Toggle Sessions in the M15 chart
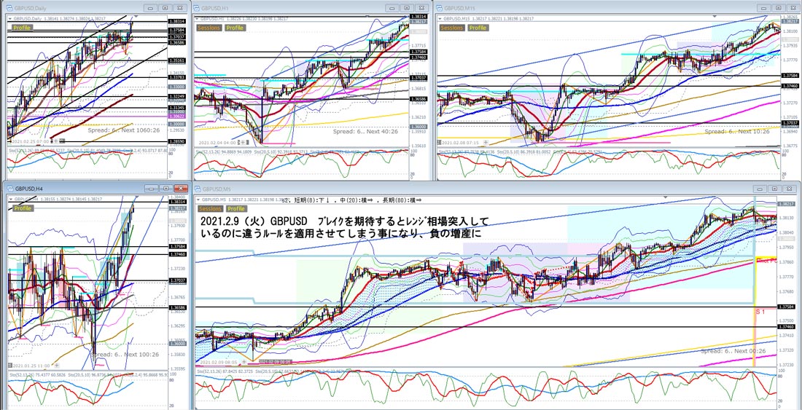This screenshot has width=802, height=410. click(452, 28)
